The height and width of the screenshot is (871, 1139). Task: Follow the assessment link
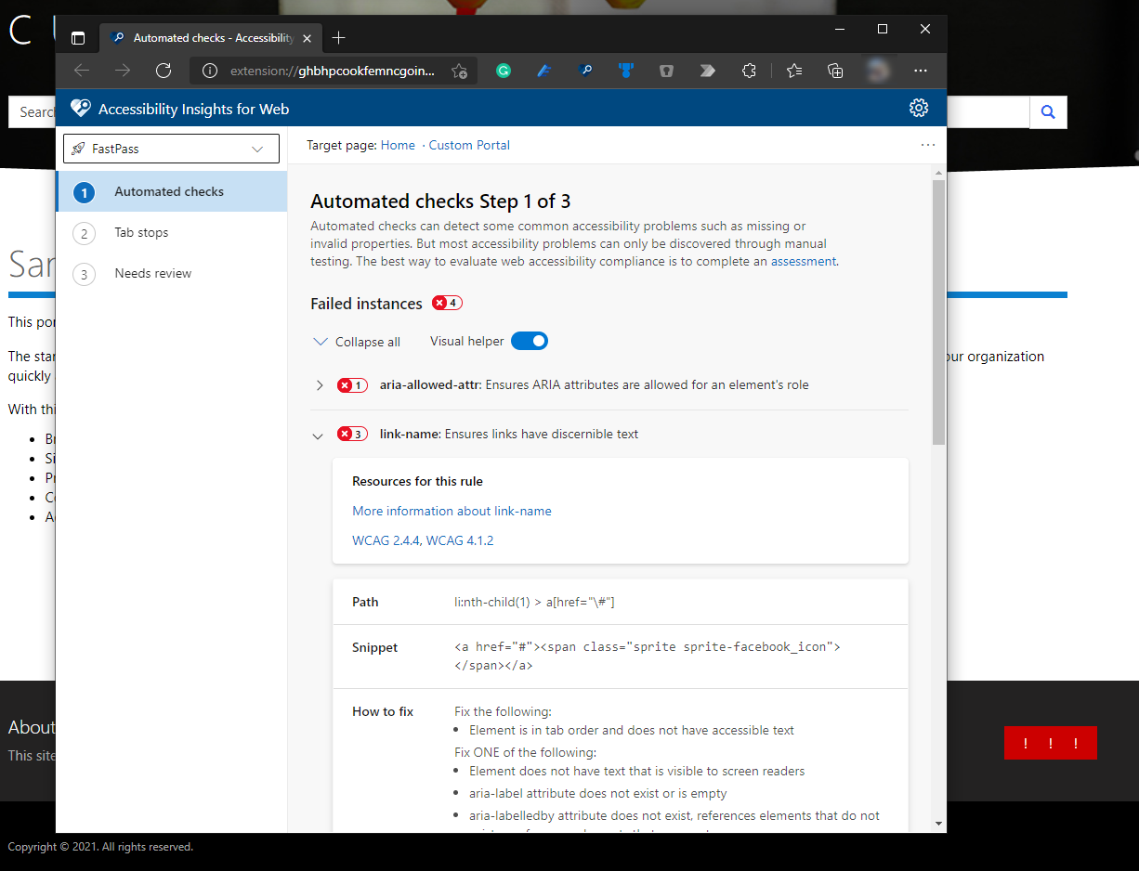804,261
